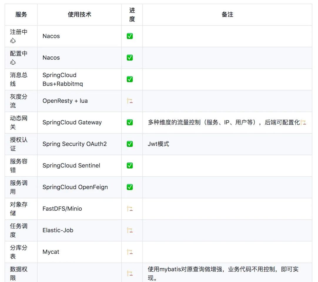Click the SpringCloud Gateway cell
This screenshot has height=282, width=318.
pos(79,122)
